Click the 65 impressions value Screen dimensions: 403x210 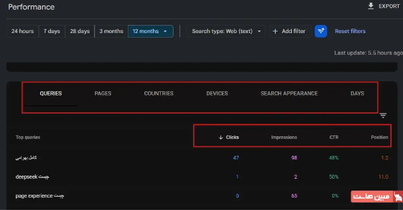coord(294,196)
